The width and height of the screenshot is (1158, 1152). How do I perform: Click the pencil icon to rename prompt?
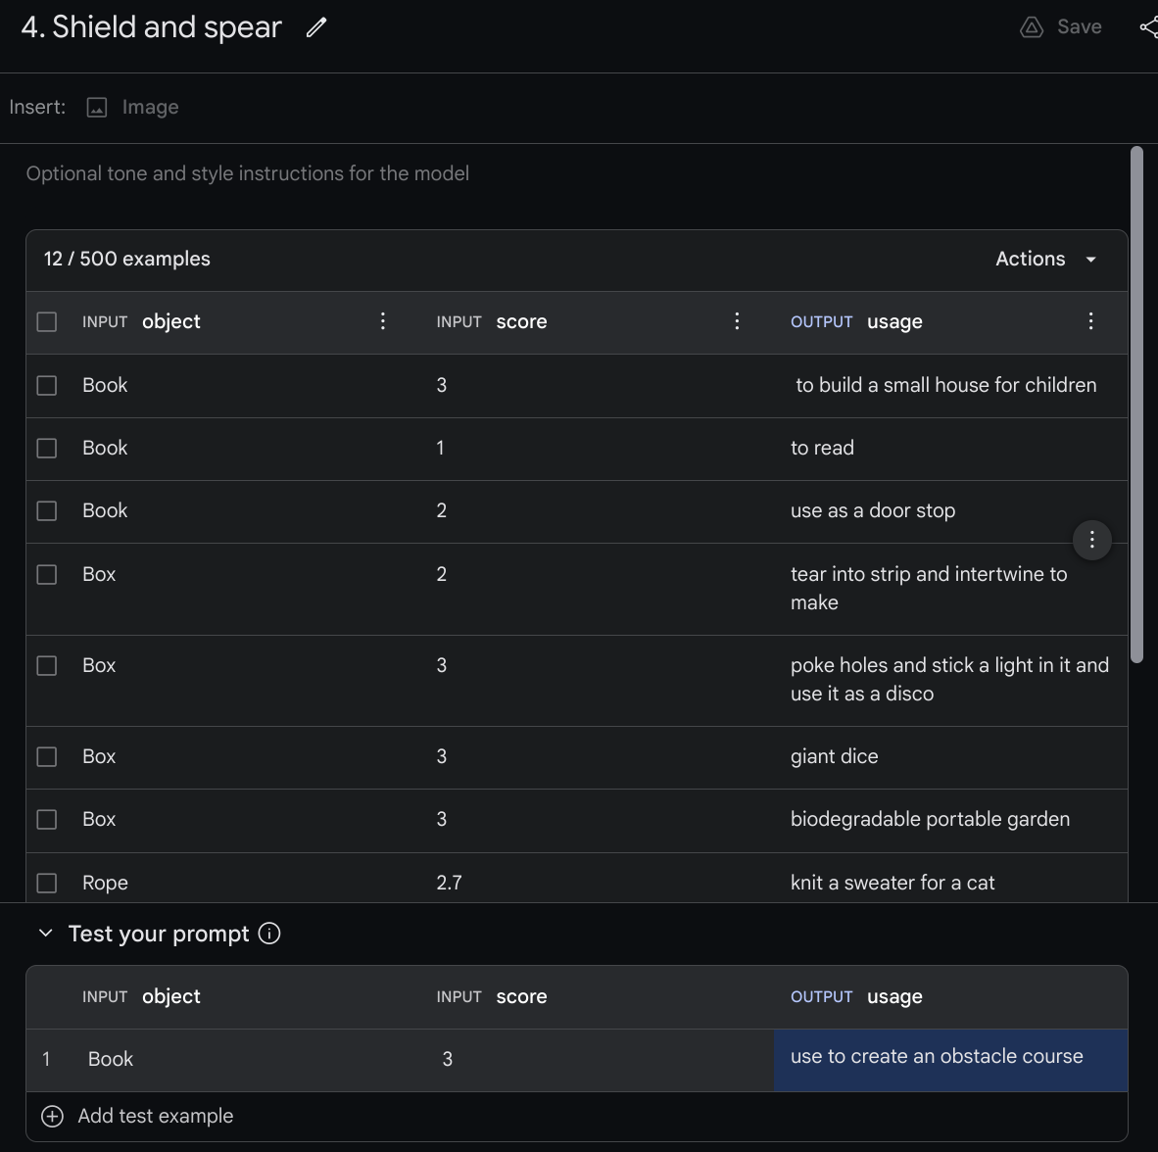coord(315,27)
